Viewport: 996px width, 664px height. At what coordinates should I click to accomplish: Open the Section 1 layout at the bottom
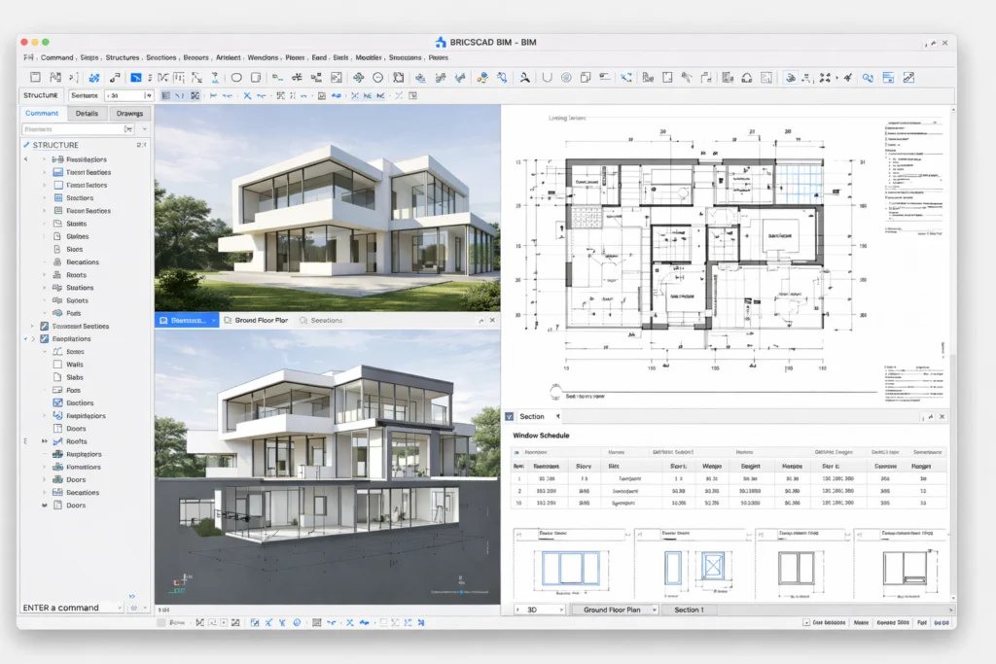click(x=689, y=610)
